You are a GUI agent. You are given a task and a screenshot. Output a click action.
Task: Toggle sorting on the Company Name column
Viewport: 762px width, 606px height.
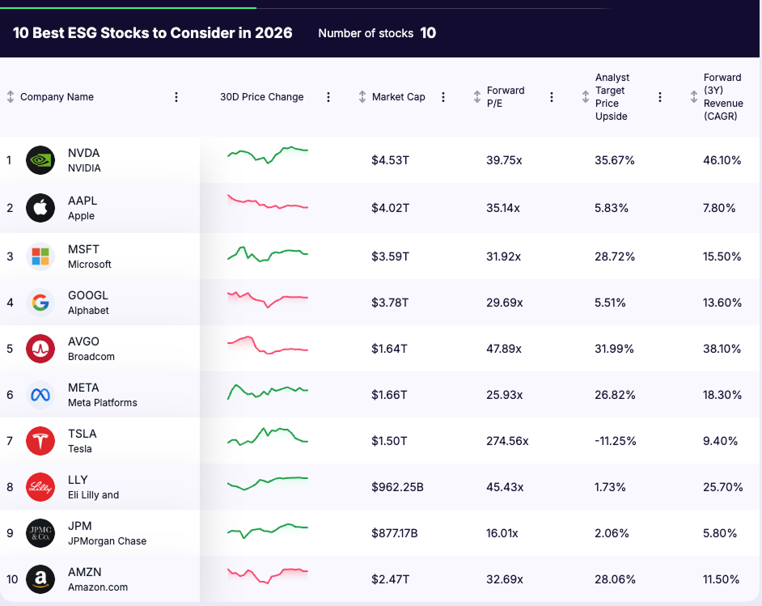(10, 96)
